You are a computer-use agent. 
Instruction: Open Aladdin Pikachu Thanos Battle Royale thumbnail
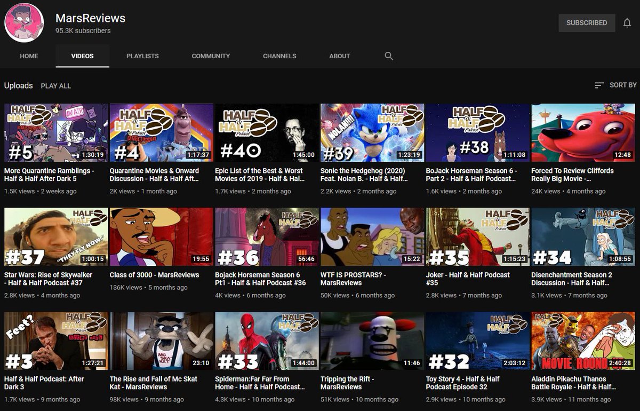[583, 341]
